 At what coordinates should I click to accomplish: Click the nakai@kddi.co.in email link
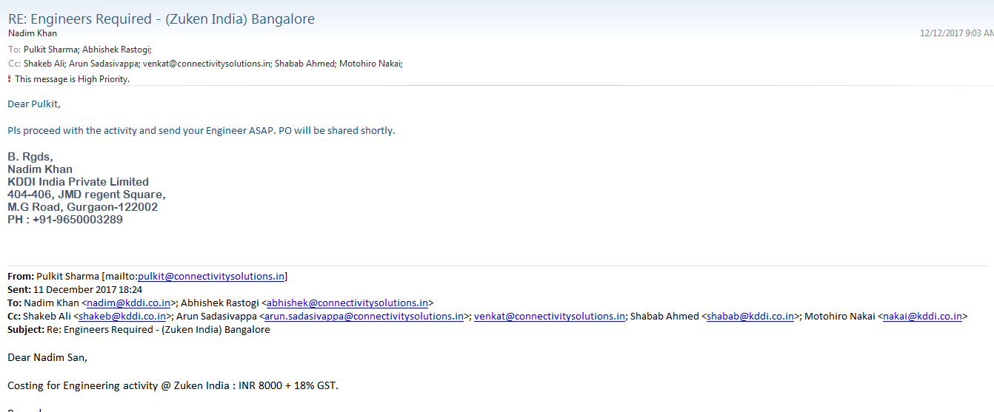922,317
